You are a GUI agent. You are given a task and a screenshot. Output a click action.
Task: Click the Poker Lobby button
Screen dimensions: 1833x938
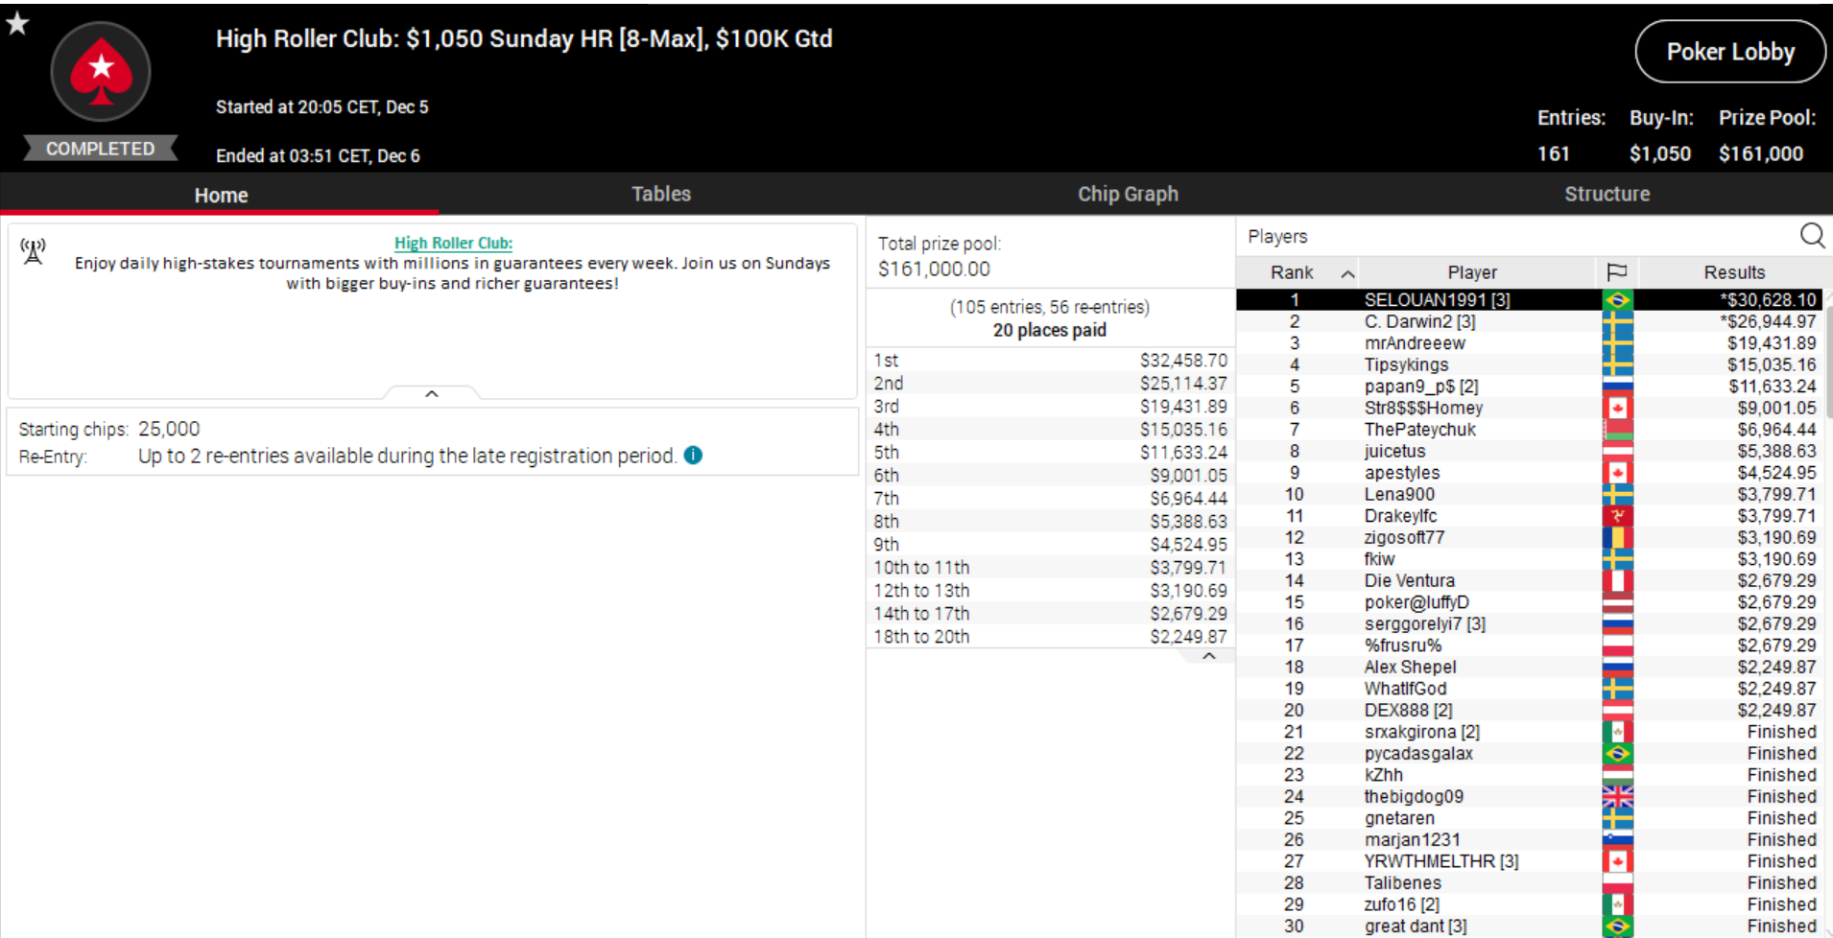[1729, 52]
